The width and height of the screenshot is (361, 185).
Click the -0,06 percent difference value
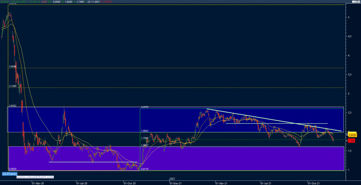pyautogui.click(x=44, y=1)
